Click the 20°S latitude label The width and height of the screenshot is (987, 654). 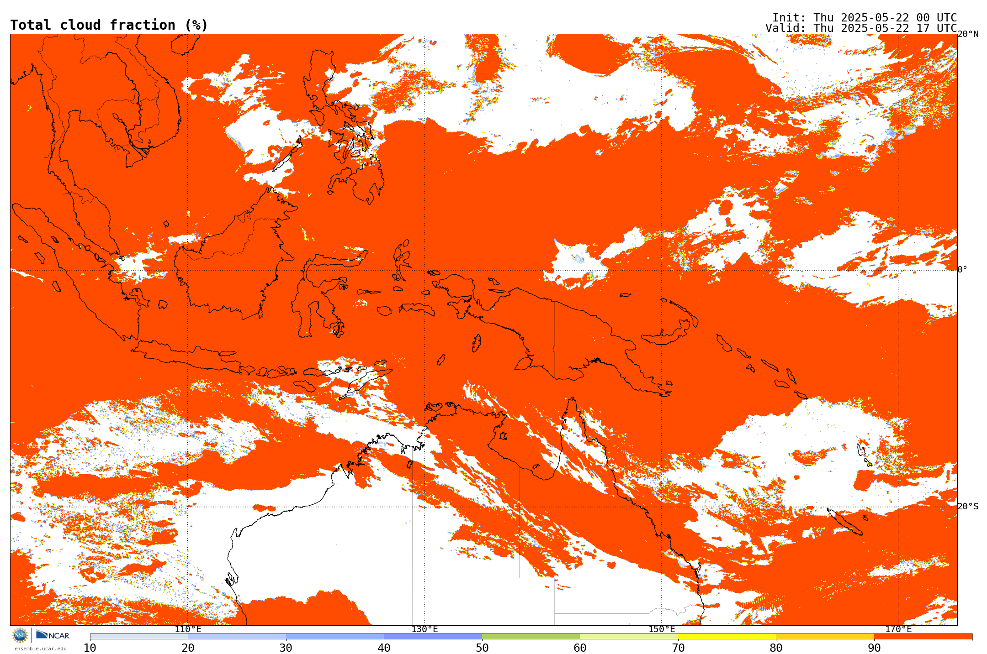coord(968,507)
